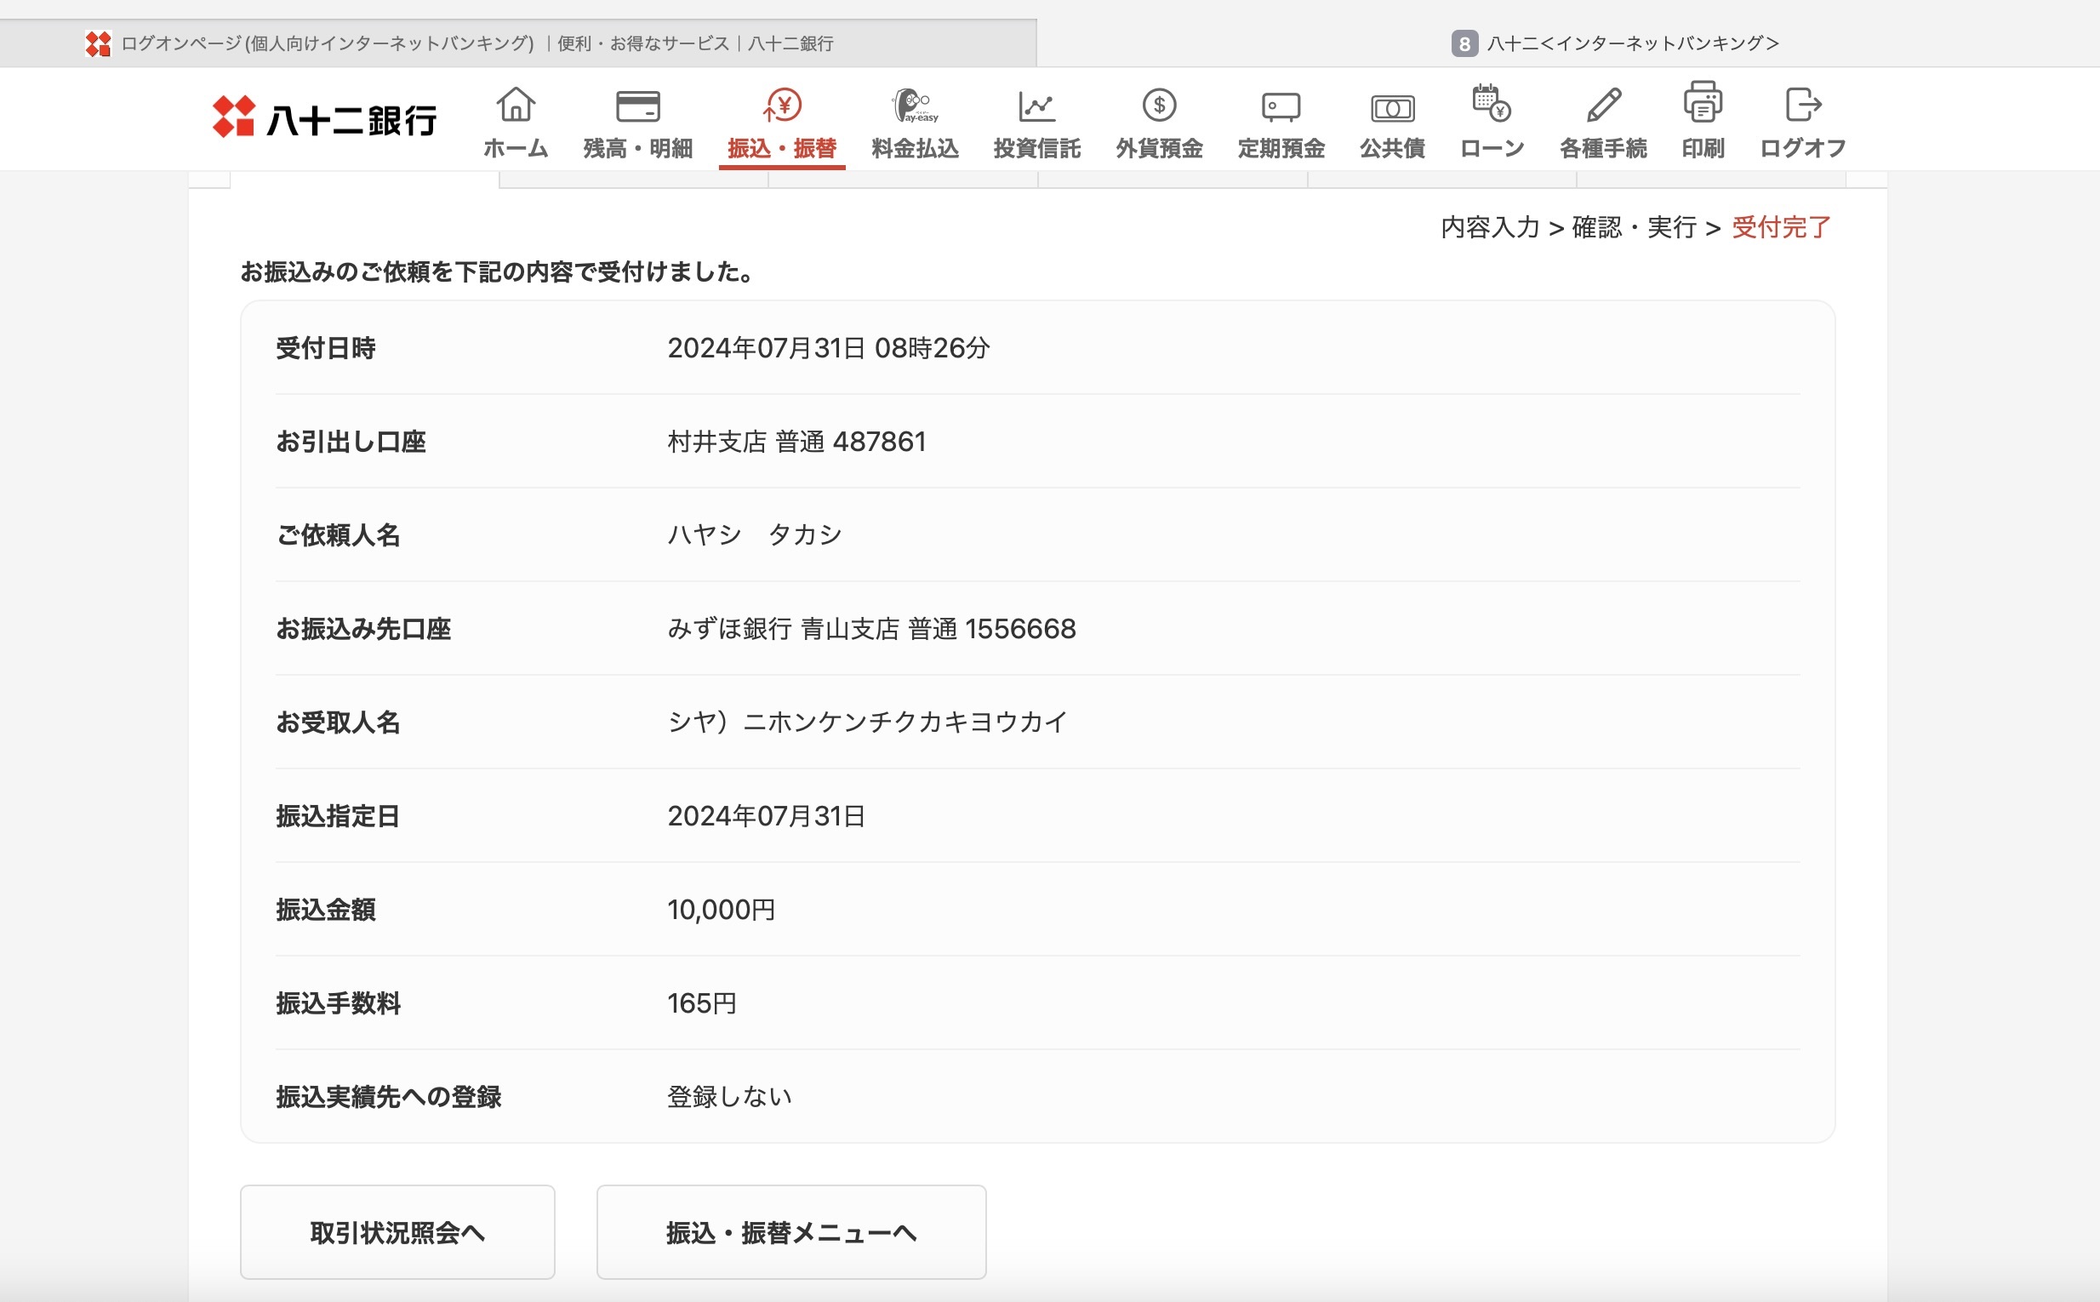The height and width of the screenshot is (1302, 2100).
Task: Open the 外貨預金 dollar icon
Action: 1159,105
